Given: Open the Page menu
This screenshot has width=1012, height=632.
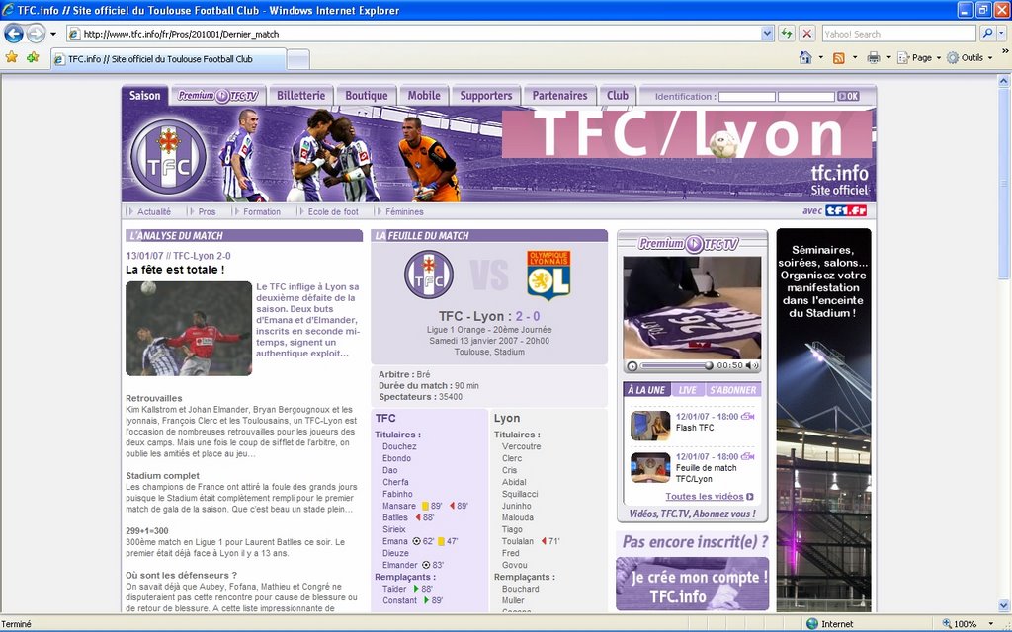Looking at the screenshot, I should coord(919,57).
